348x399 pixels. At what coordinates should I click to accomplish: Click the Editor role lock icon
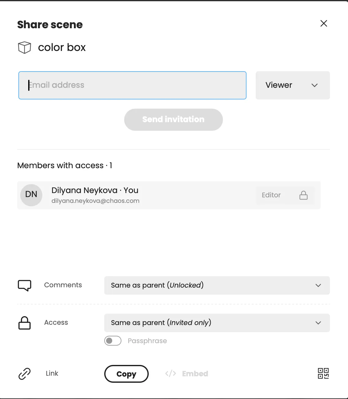pos(304,195)
